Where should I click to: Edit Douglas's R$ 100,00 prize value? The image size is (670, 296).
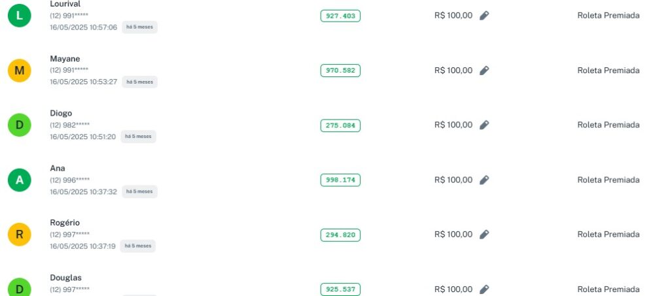(x=484, y=289)
